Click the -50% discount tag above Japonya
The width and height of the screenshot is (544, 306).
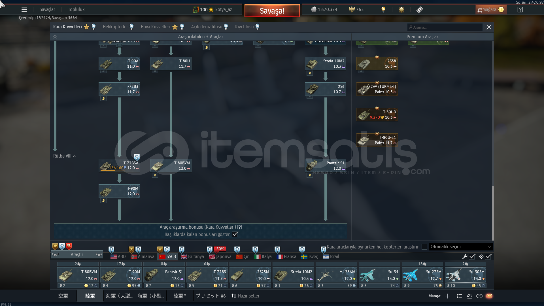coord(220,249)
